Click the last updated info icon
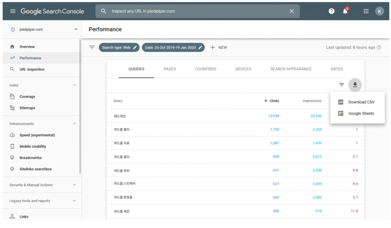 click(379, 48)
